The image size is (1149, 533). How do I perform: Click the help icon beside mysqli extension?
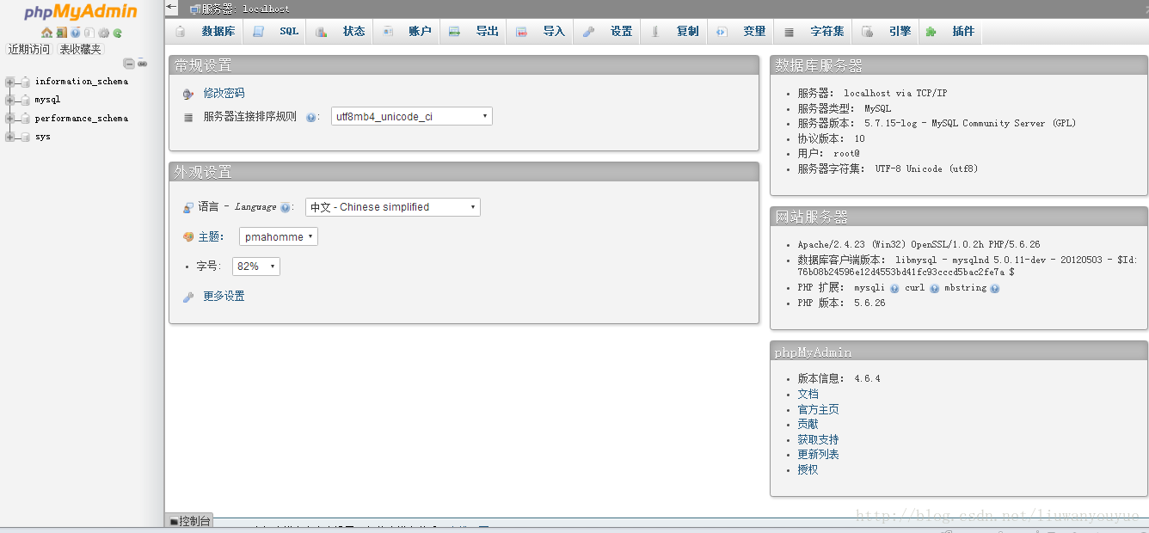[x=894, y=289]
